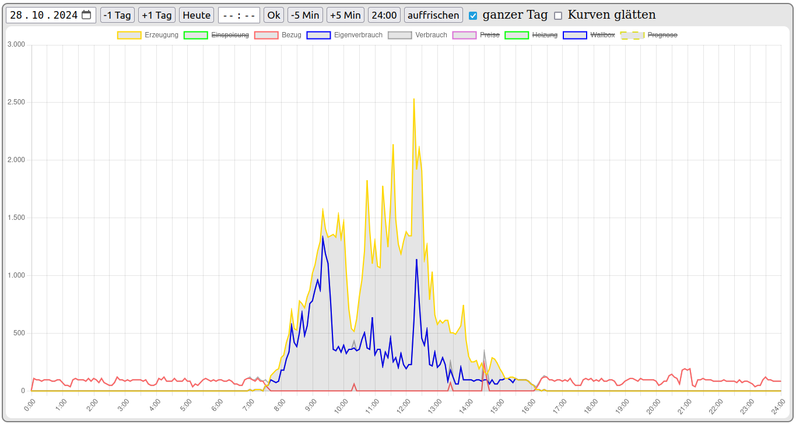
Task: Step back with -5 Min button
Action: [305, 15]
